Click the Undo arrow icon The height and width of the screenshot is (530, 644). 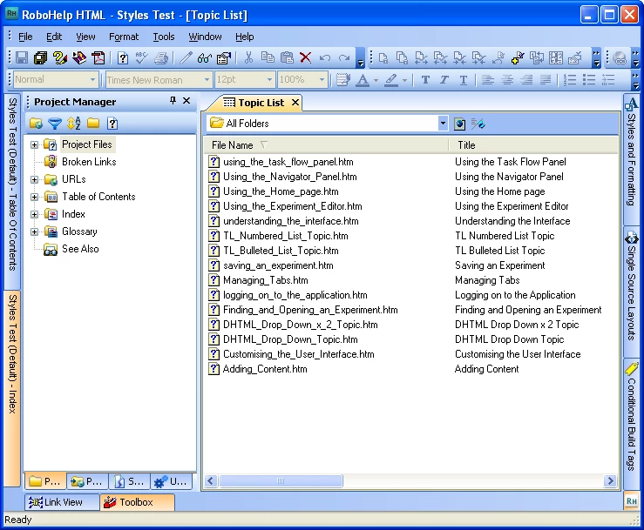pos(325,57)
